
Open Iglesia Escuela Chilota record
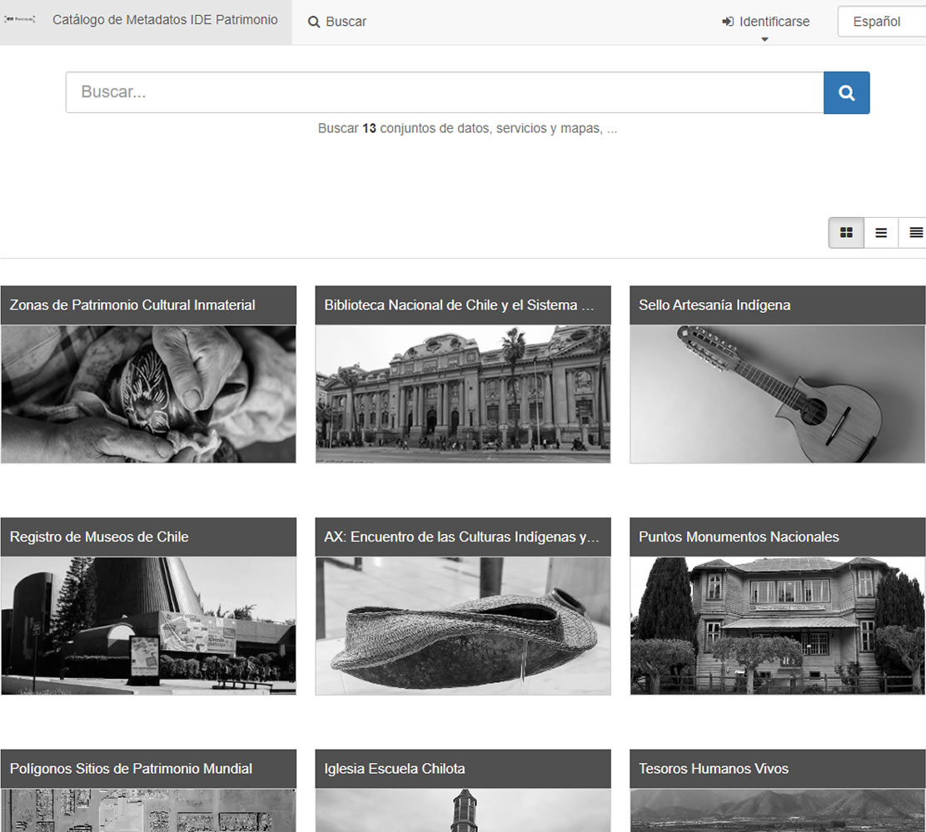(x=395, y=769)
